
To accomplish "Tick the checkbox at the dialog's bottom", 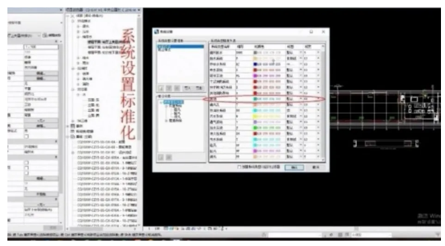I will tap(239, 167).
